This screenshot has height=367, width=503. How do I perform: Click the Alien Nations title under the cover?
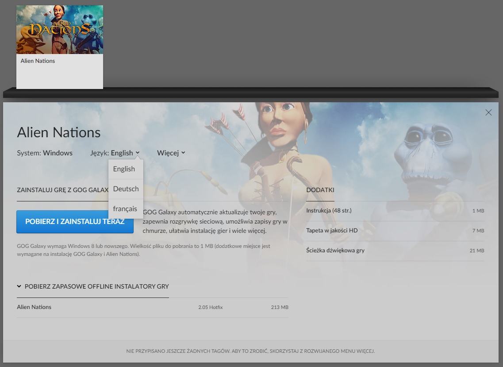click(x=38, y=61)
